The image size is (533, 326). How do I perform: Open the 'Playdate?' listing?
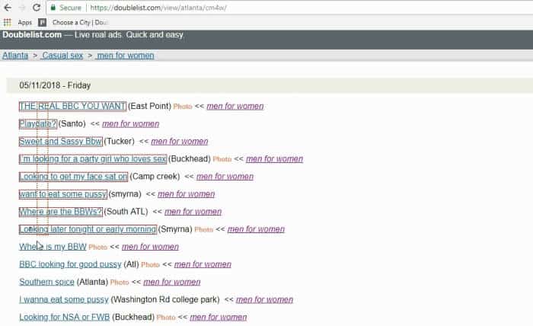click(x=38, y=123)
